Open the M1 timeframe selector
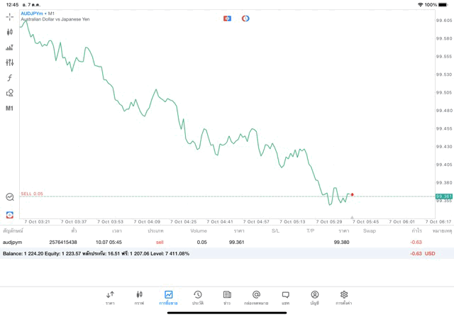Screen dimensions: 454x317 click(10, 109)
